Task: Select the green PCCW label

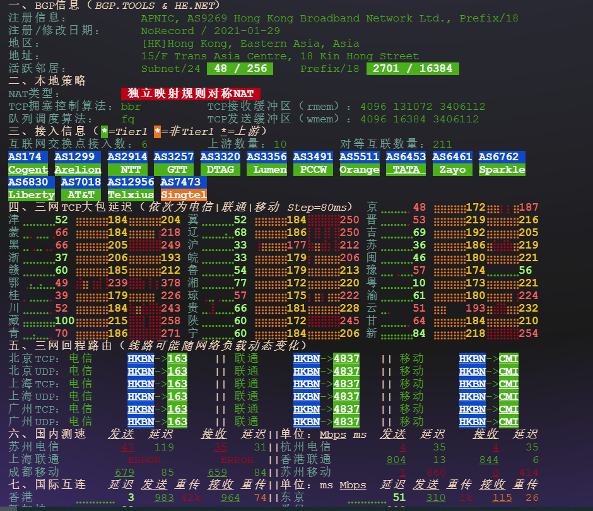Action: (313, 170)
